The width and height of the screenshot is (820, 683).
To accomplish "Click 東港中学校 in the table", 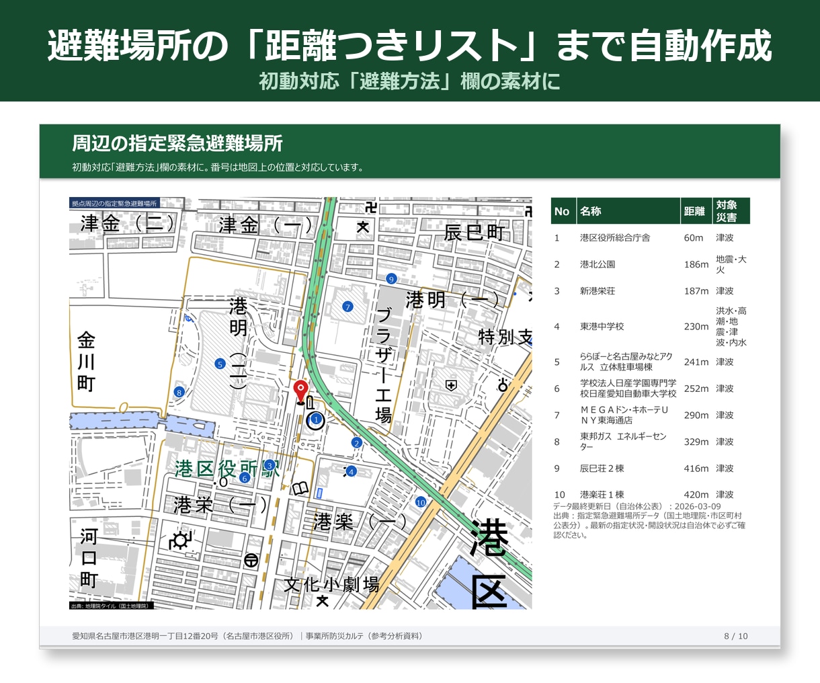I will [602, 327].
